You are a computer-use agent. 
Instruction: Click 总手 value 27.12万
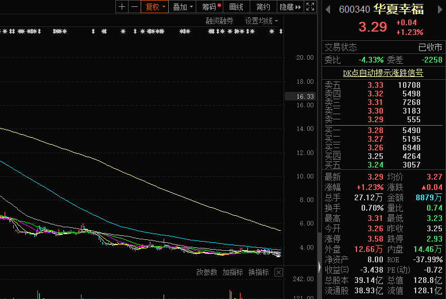pyautogui.click(x=369, y=197)
